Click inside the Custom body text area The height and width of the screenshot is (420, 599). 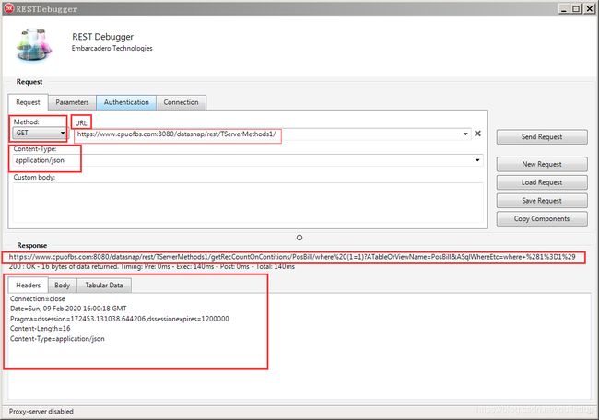pos(248,203)
